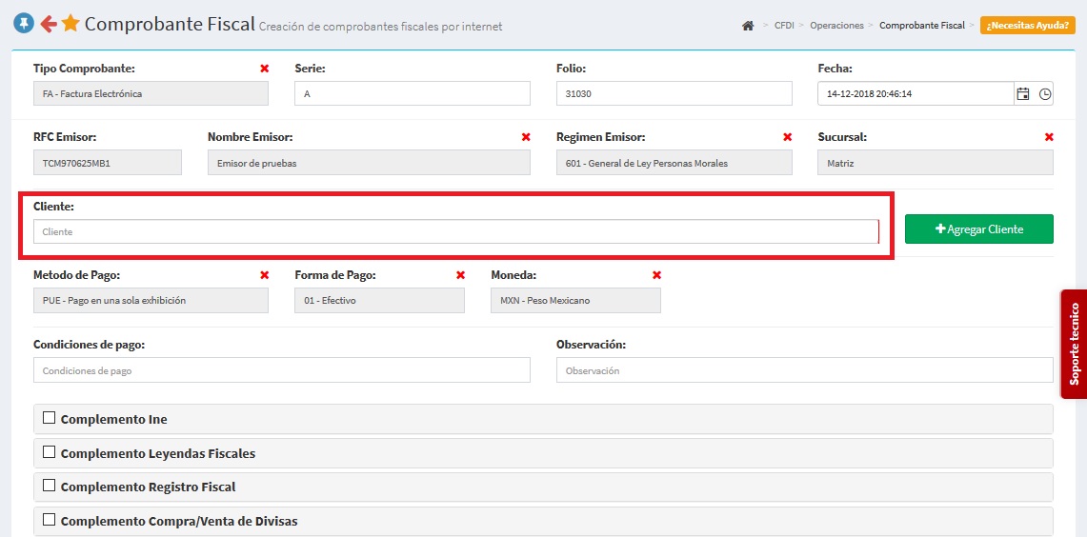1087x537 pixels.
Task: Open the clock time picker icon
Action: click(1045, 93)
